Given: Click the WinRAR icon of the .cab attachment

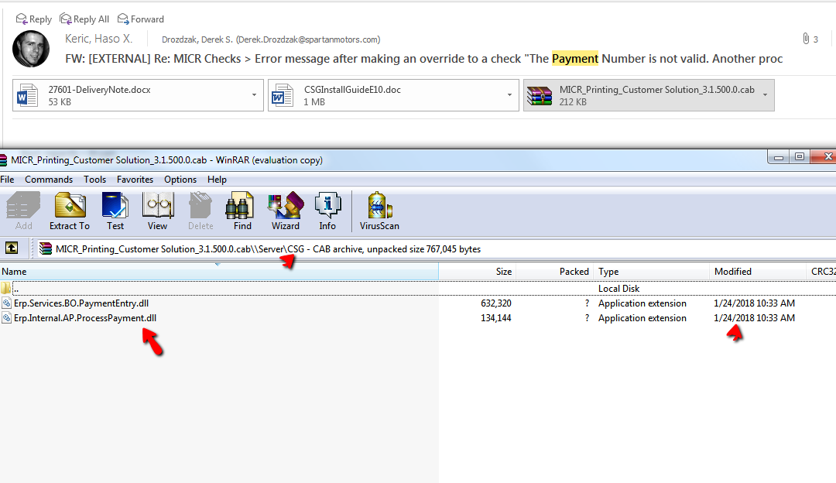Looking at the screenshot, I should pyautogui.click(x=540, y=96).
